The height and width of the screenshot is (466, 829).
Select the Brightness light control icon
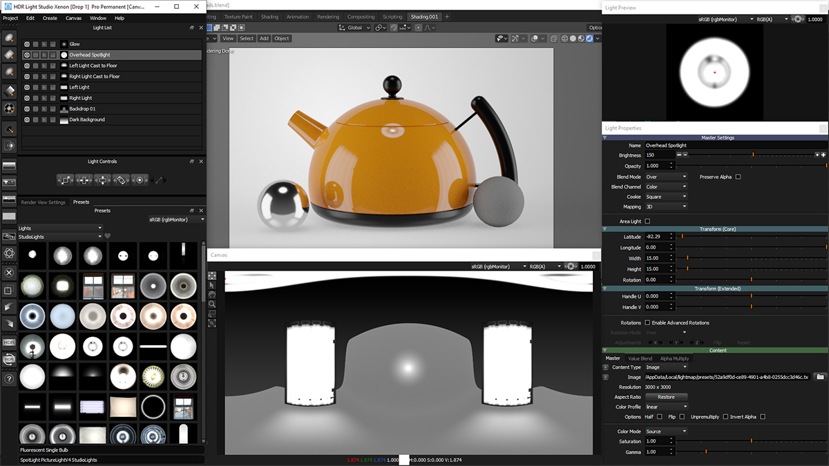click(x=140, y=179)
